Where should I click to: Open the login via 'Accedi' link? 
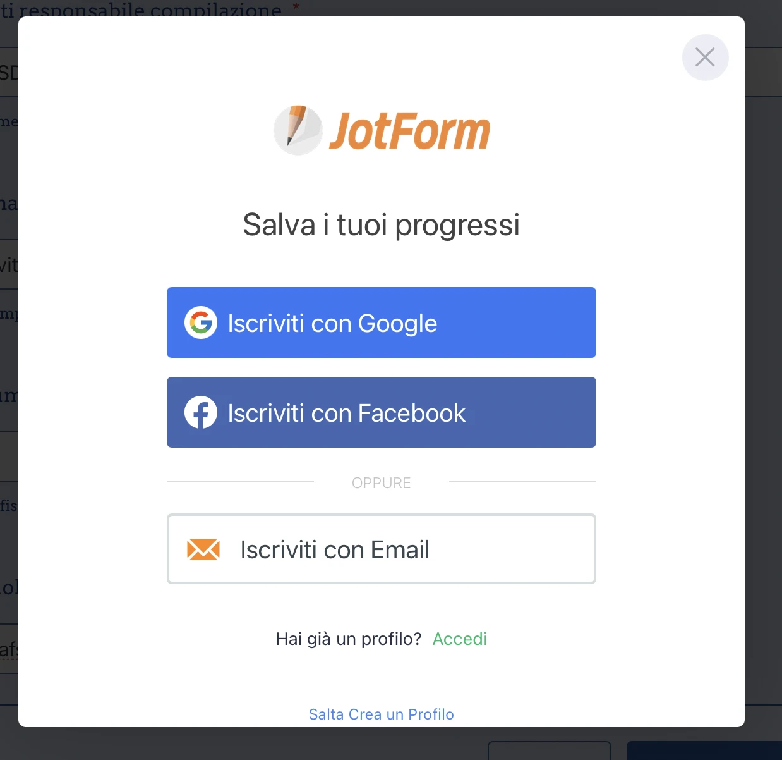460,639
